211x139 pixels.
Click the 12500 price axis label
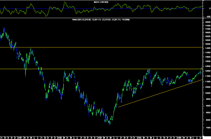tap(208, 66)
